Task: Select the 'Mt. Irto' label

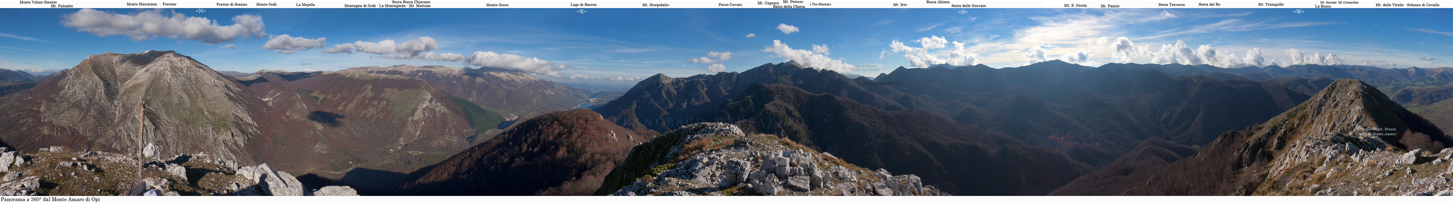Action: click(900, 5)
